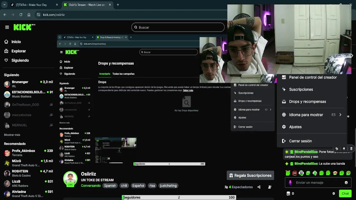The image size is (356, 200).
Task: Select Suscripciones in the user menu
Action: pyautogui.click(x=312, y=89)
